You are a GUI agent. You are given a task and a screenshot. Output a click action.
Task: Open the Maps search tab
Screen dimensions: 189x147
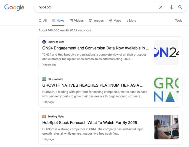pos(115,21)
